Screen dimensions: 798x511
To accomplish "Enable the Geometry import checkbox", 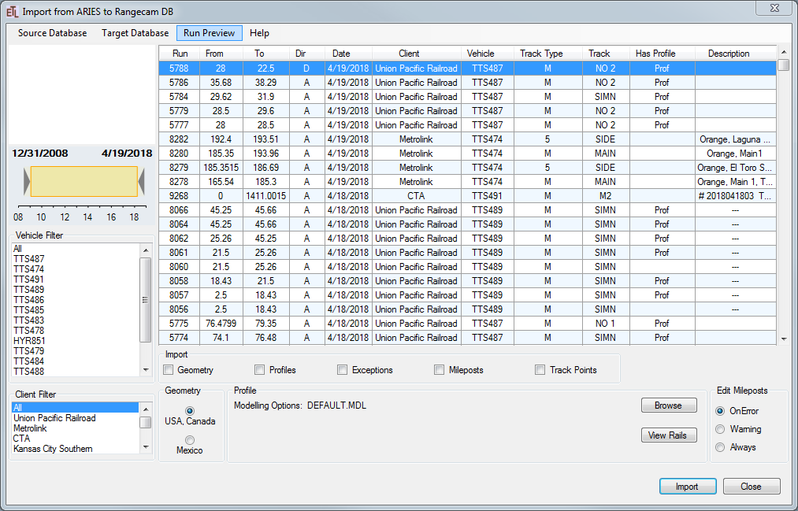I will (x=169, y=370).
